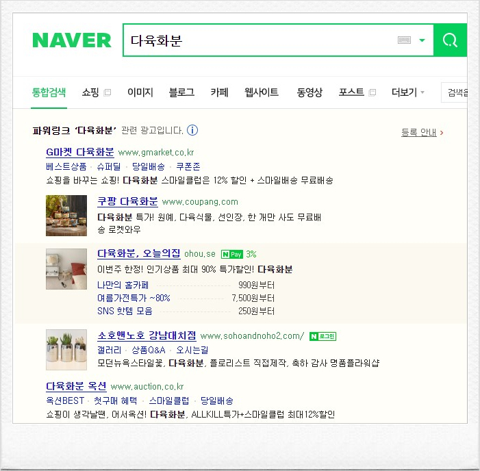Click the 250원부터 price text
Image resolution: width=480 pixels, height=471 pixels.
click(x=257, y=311)
